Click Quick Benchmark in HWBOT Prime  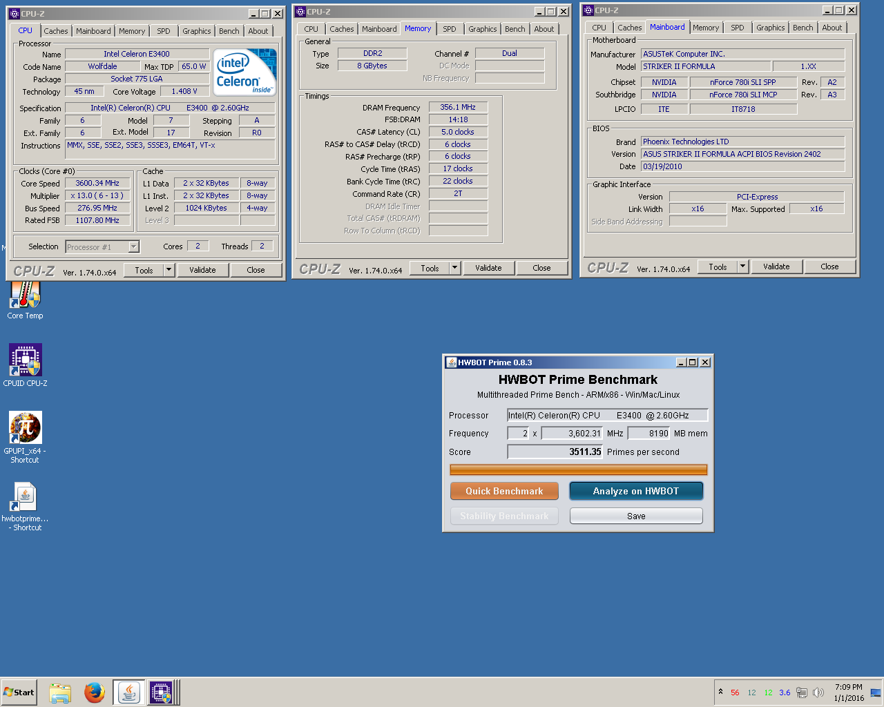click(x=504, y=491)
